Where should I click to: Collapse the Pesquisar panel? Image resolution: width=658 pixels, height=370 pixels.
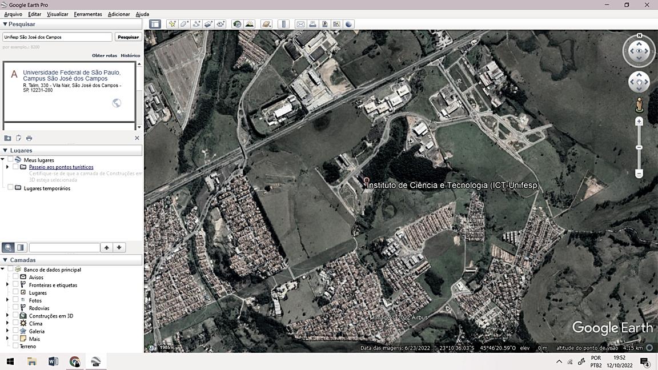coord(5,25)
